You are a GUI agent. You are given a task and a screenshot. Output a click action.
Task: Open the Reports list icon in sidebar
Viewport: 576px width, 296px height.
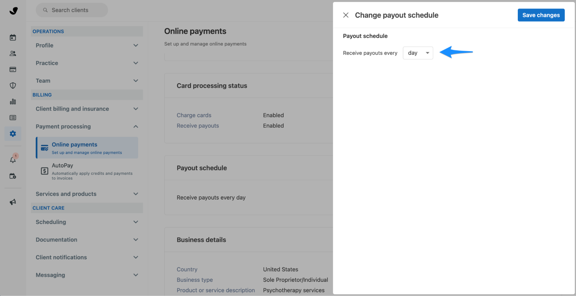tap(13, 117)
